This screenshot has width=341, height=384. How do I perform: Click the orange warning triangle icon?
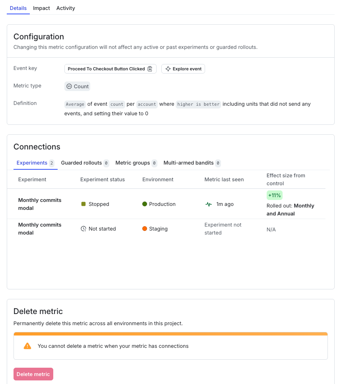[27, 346]
